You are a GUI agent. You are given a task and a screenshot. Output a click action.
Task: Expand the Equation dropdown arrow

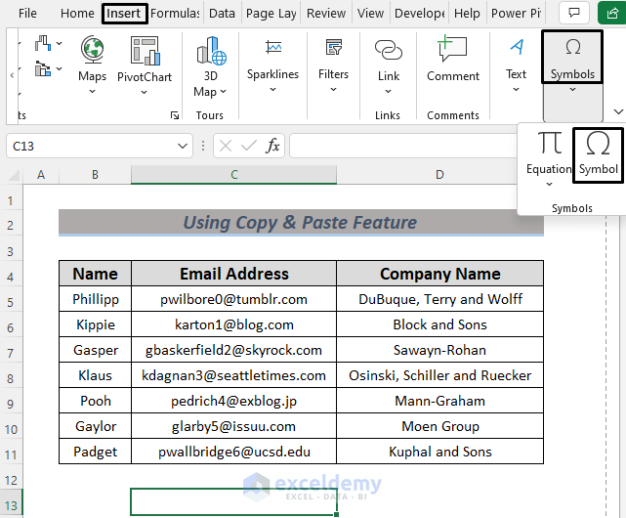[x=550, y=185]
